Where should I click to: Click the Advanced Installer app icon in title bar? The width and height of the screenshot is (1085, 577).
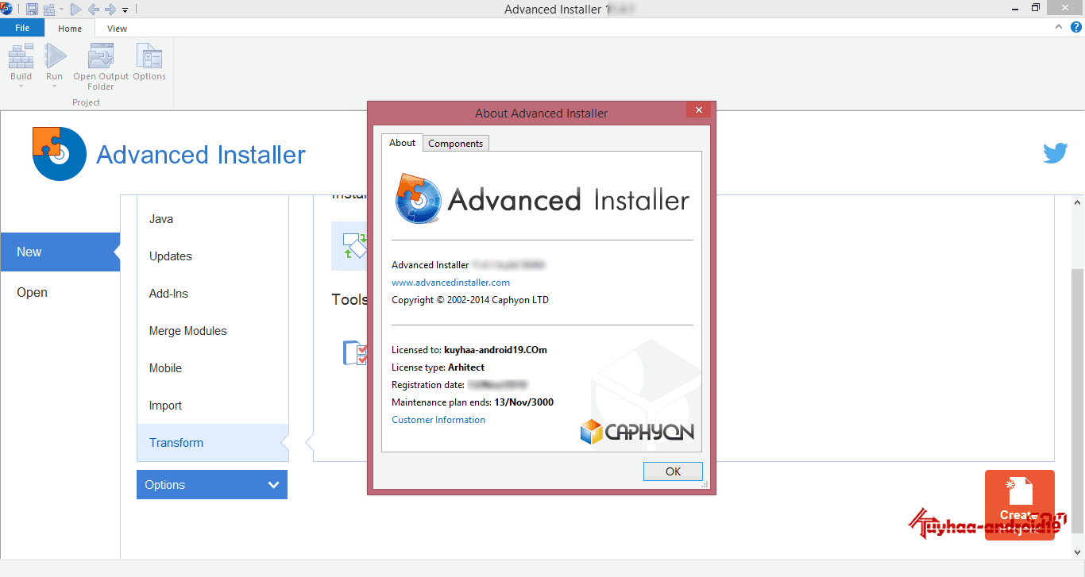(x=6, y=9)
